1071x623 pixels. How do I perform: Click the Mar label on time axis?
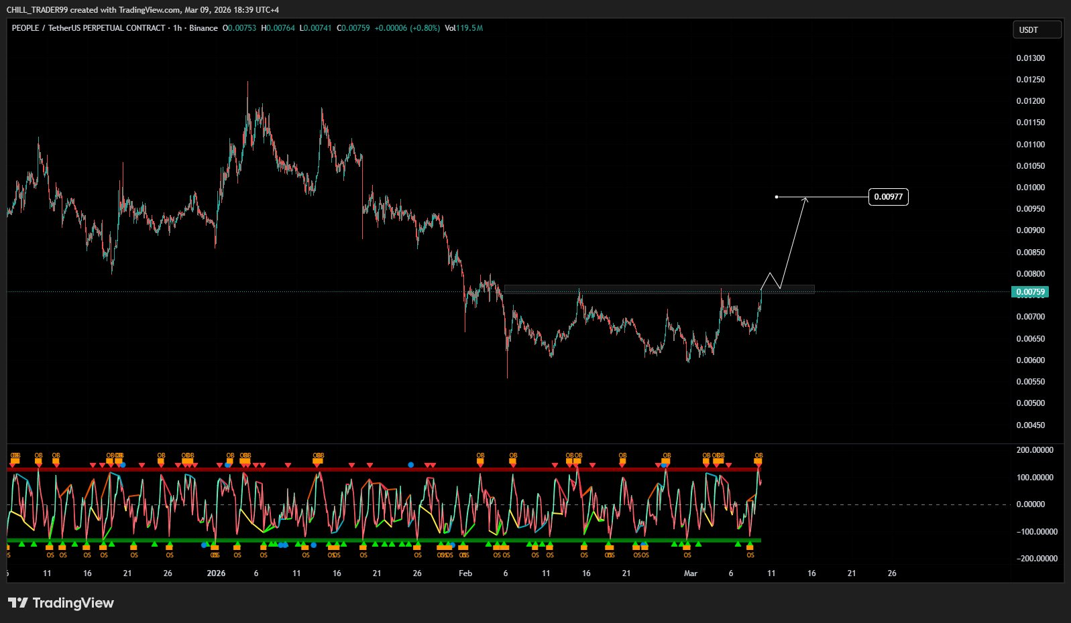point(691,573)
